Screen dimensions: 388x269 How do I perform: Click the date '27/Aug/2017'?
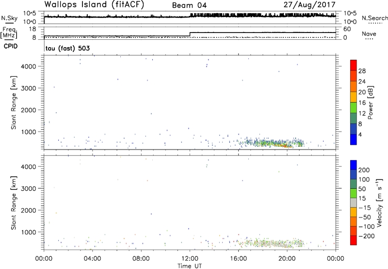(x=309, y=5)
